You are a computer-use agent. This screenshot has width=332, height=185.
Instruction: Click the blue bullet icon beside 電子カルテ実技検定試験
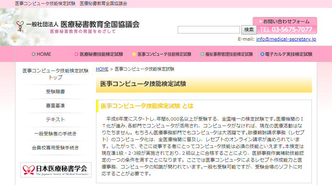click(262, 54)
